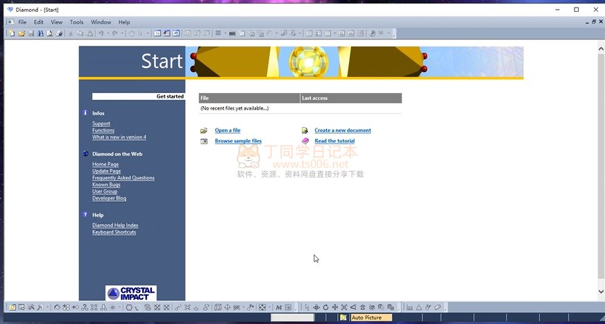Click the Open file folder toolbar icon
The height and width of the screenshot is (324, 605).
22,33
